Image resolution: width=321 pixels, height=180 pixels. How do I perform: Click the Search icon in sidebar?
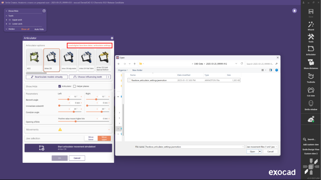coord(305,139)
